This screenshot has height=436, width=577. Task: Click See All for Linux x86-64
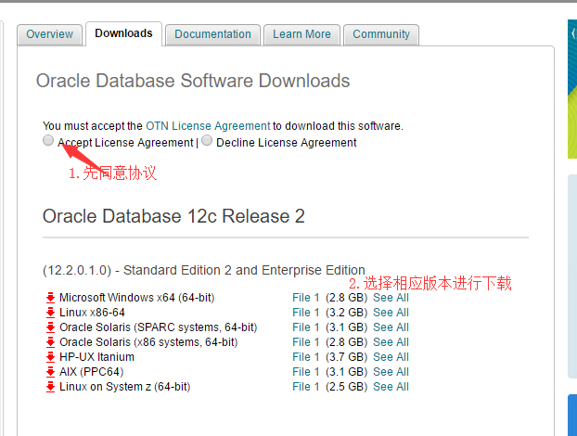click(x=391, y=313)
